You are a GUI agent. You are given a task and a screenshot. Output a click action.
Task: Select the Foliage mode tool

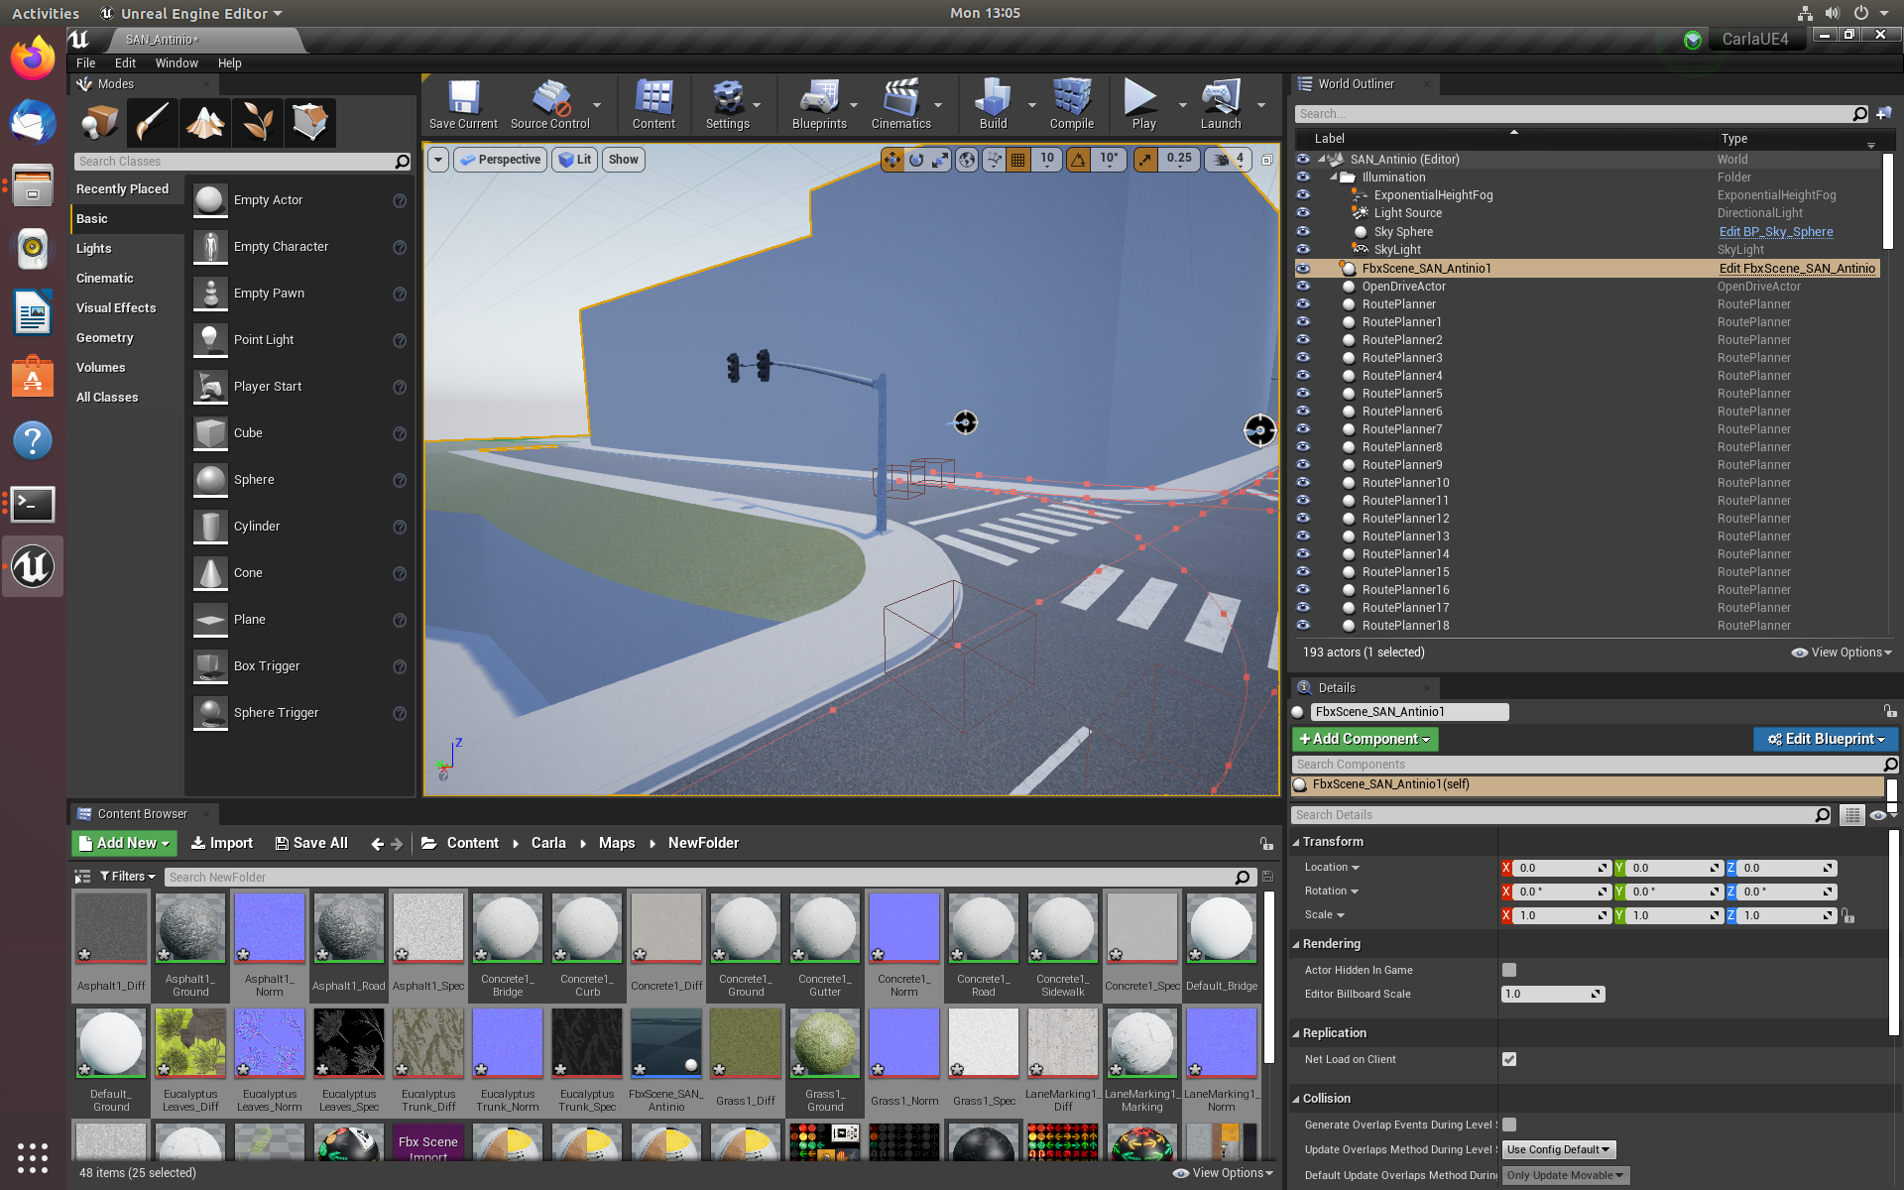pos(257,122)
